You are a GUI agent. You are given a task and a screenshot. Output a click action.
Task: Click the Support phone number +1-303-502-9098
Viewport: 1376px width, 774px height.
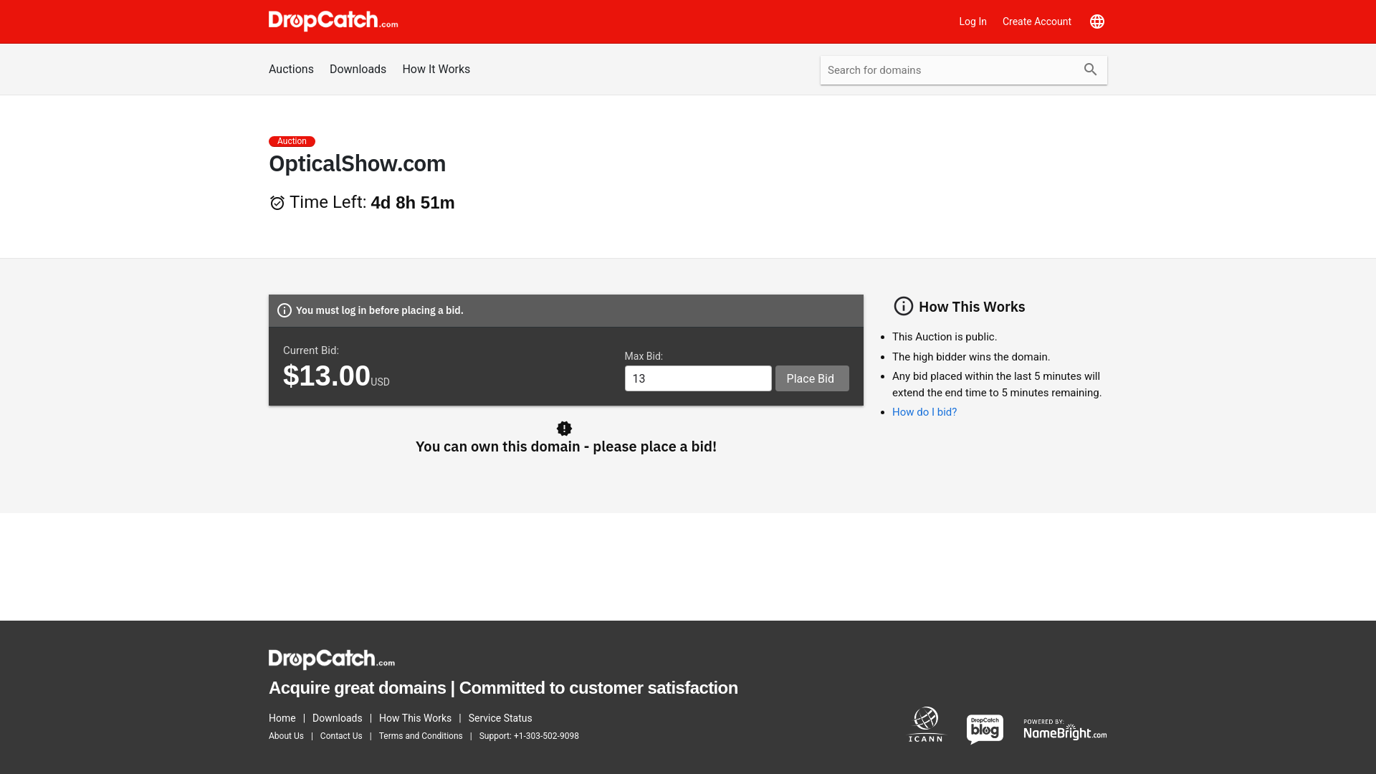[x=546, y=736]
